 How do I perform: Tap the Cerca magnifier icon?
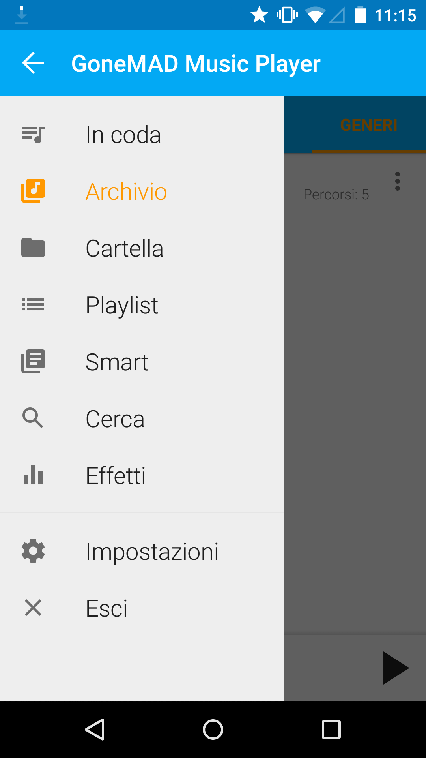click(33, 418)
